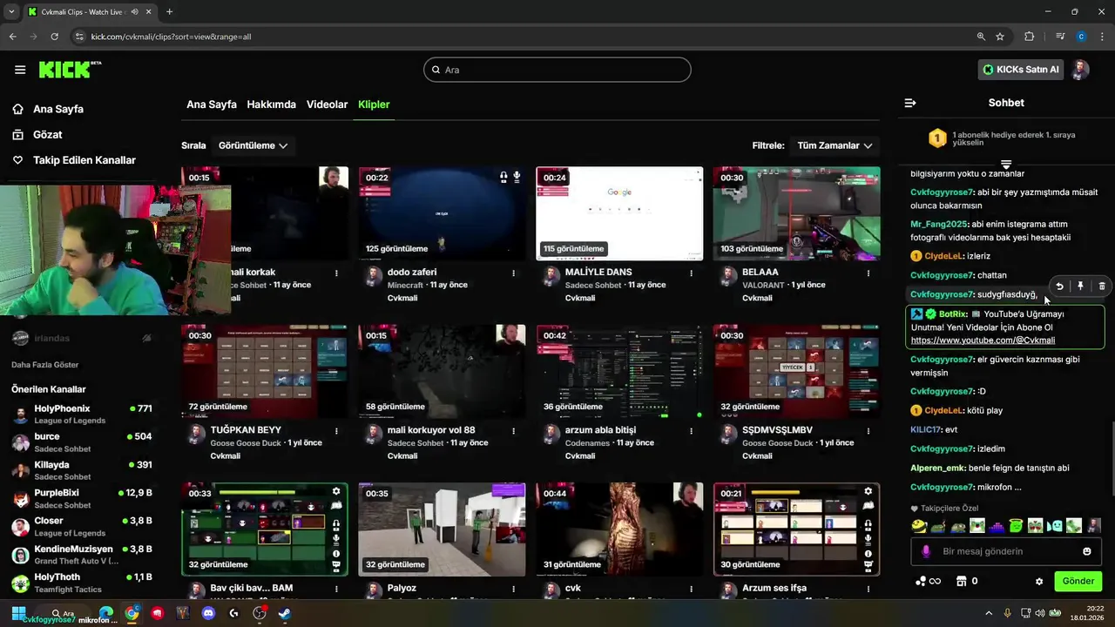
Task: Go to Ana Sayfa in the left sidebar
Action: tap(57, 109)
